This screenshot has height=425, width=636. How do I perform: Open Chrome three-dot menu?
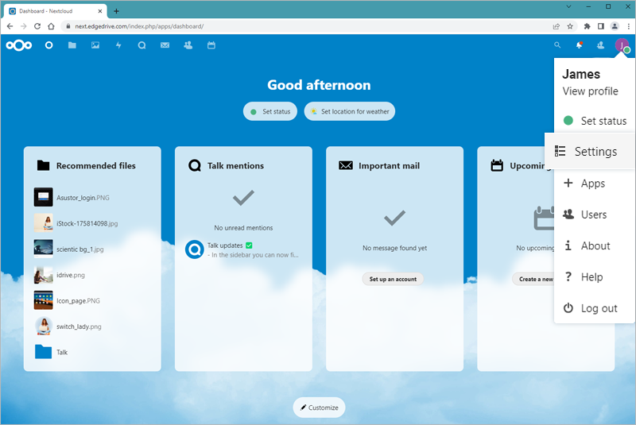pos(629,26)
